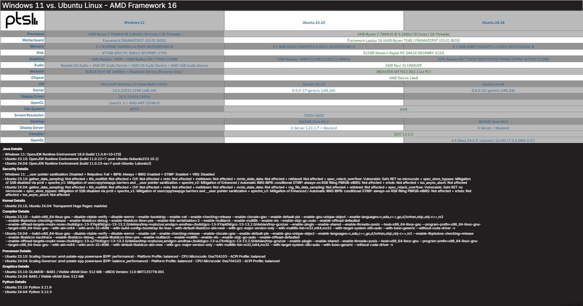Click the Kernel row label
The image size is (583, 306).
click(x=38, y=90)
